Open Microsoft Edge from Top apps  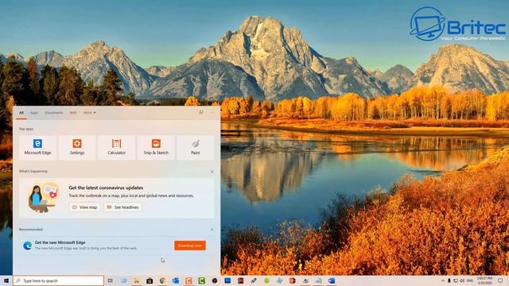pos(37,148)
